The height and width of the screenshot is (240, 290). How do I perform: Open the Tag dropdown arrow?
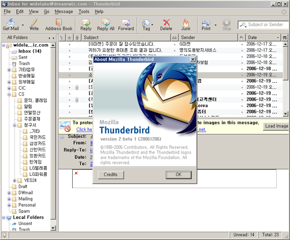pyautogui.click(x=152, y=25)
